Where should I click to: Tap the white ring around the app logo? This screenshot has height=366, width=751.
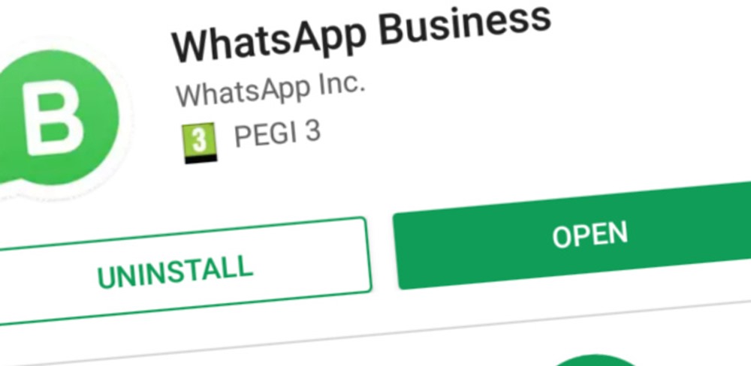click(128, 119)
